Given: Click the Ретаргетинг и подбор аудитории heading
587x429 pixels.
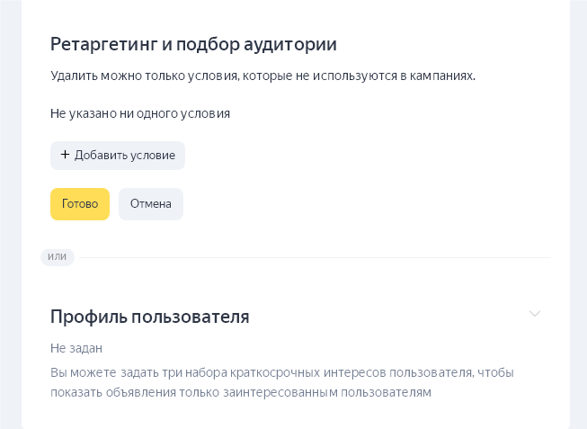Looking at the screenshot, I should (x=193, y=43).
